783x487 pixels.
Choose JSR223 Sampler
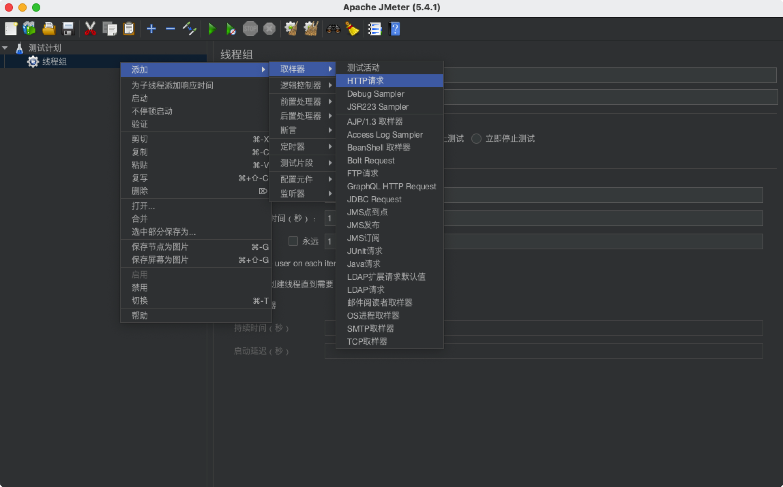[389, 107]
